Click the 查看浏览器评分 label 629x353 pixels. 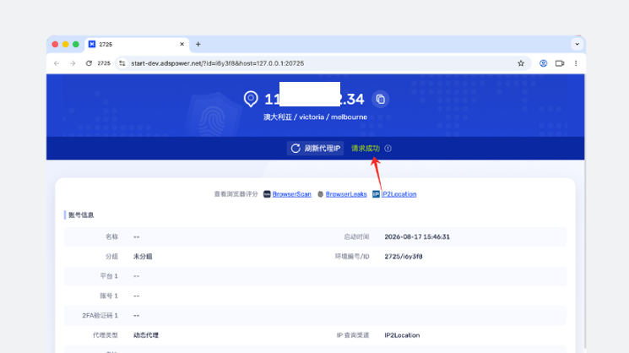[236, 194]
